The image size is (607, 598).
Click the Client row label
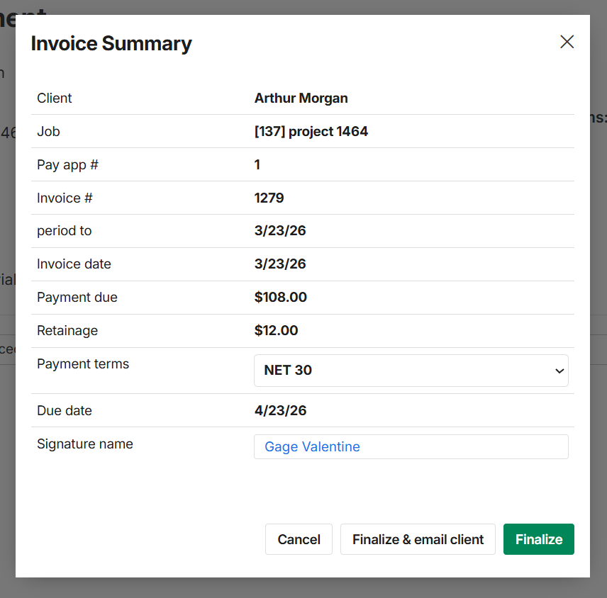(x=55, y=98)
